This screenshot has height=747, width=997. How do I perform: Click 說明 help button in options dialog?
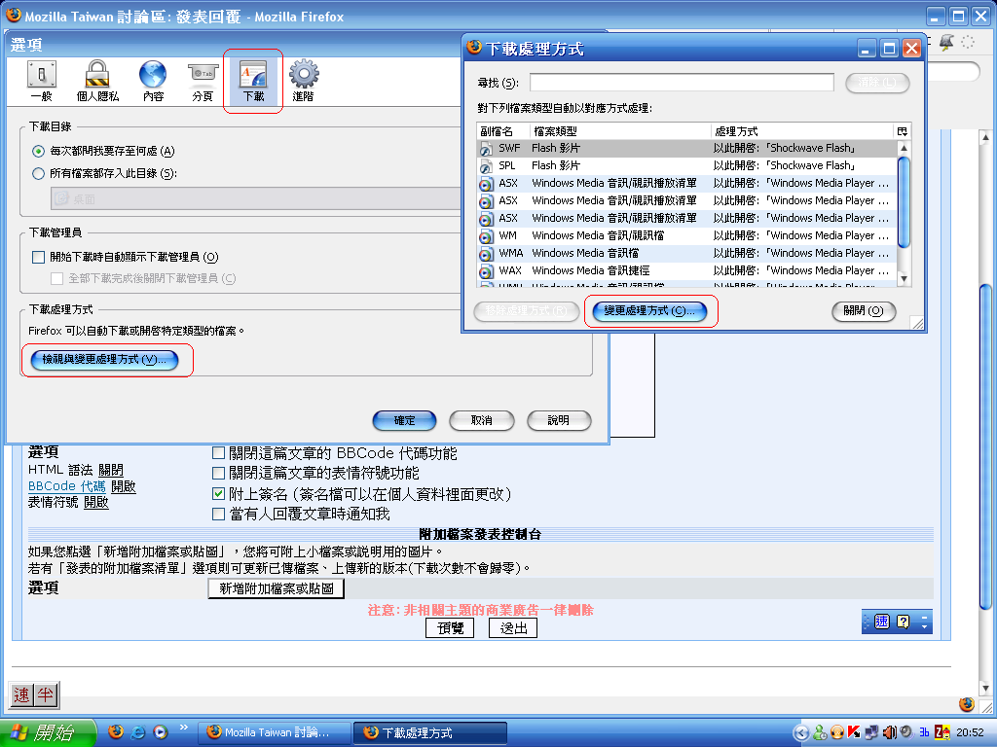tap(559, 420)
